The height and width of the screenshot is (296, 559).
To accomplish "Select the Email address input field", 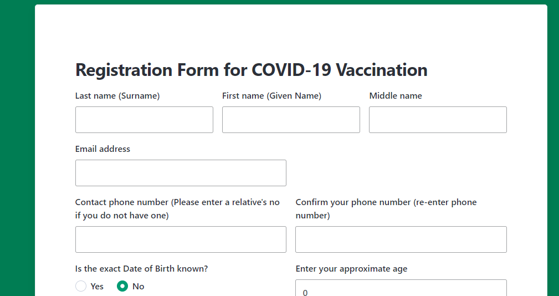I will click(181, 173).
